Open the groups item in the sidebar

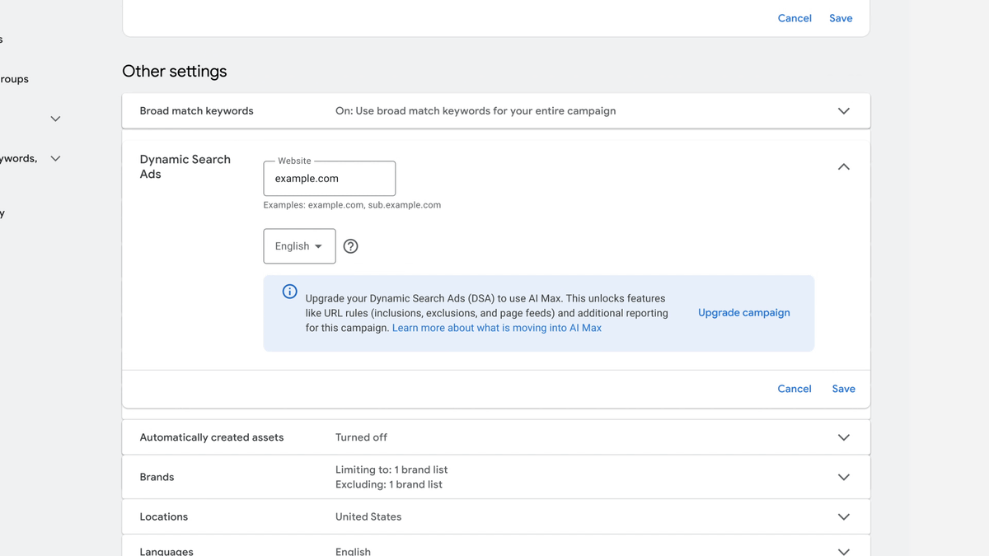click(14, 79)
